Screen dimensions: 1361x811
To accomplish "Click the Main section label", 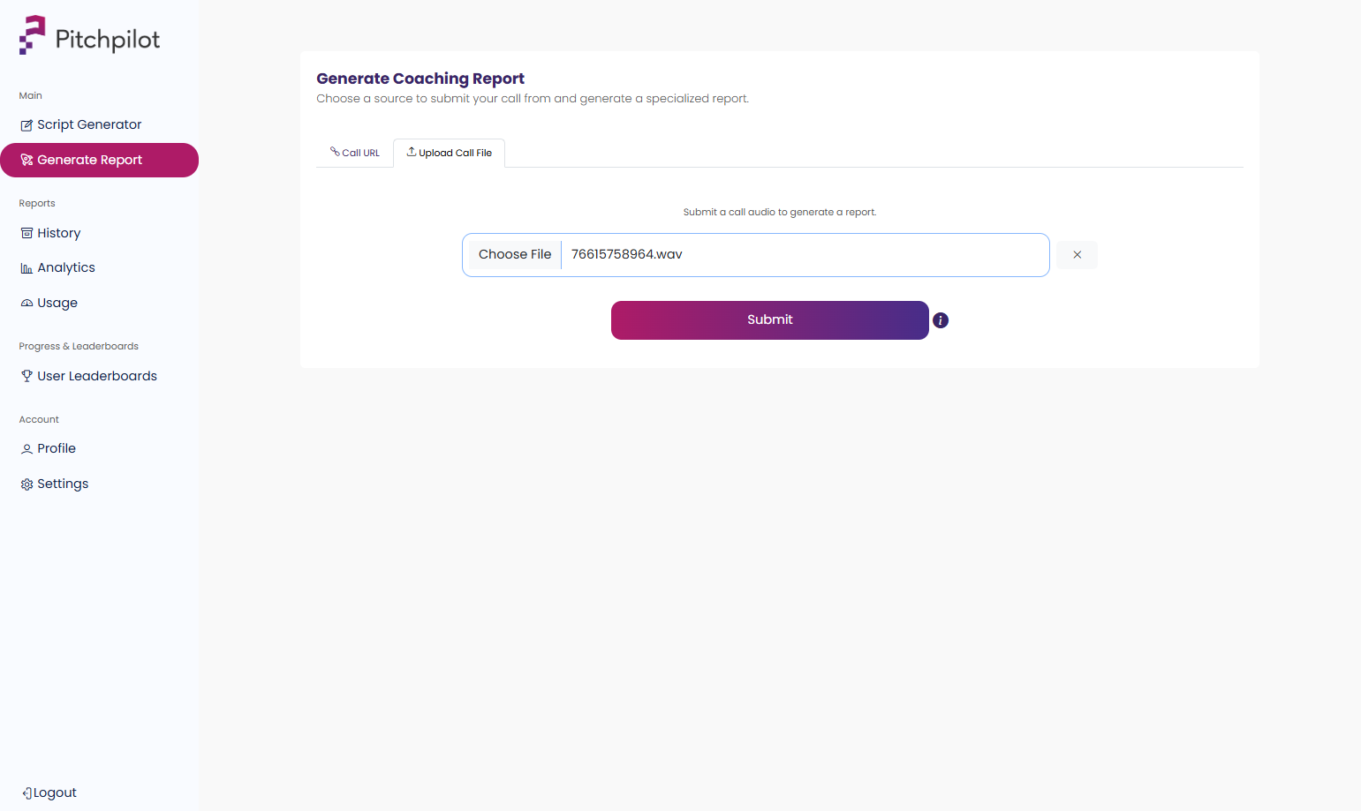I will tap(31, 96).
